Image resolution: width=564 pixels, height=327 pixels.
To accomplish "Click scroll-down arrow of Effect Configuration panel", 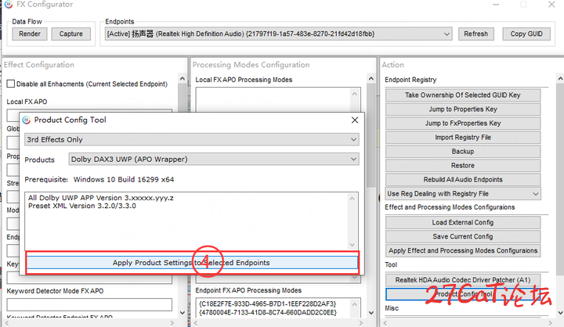I will (183, 313).
